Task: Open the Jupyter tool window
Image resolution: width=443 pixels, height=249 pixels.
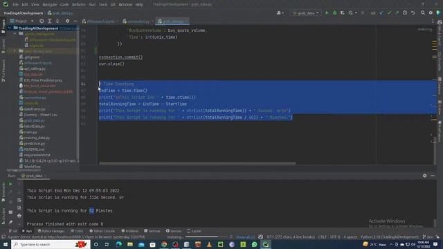Action: [194, 231]
